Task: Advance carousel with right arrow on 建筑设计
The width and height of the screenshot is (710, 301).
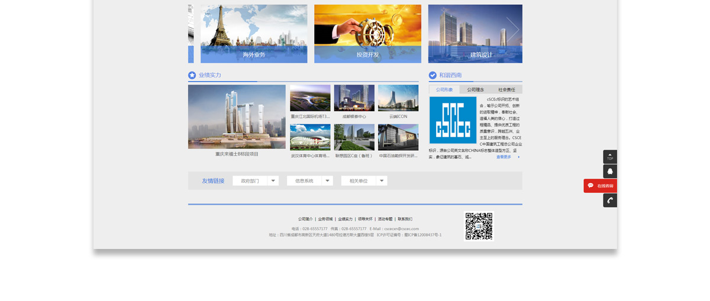Action: (512, 30)
